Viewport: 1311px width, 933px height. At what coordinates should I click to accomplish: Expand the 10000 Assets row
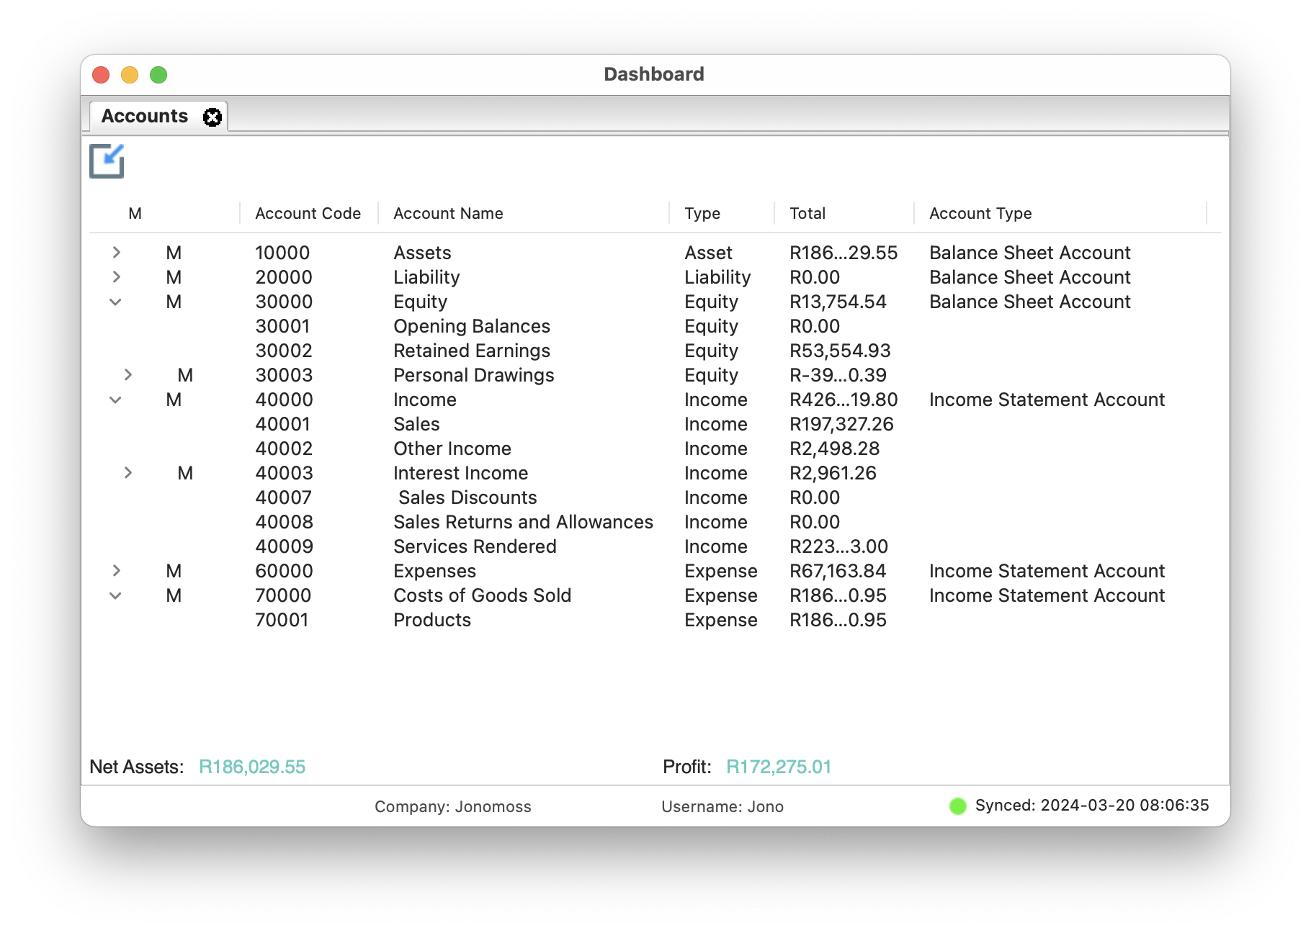(117, 253)
